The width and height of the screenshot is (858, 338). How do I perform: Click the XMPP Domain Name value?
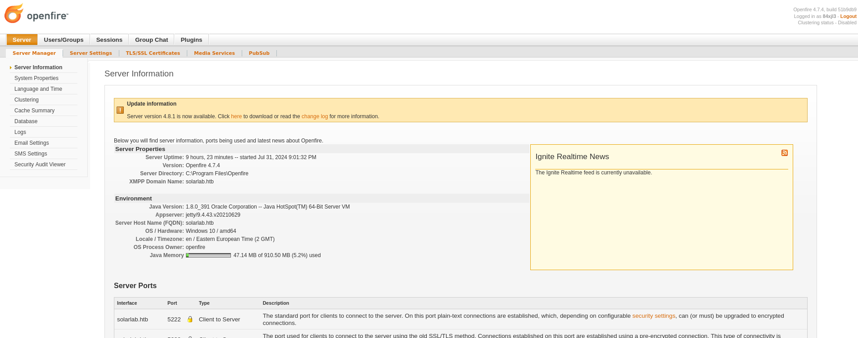tap(199, 182)
